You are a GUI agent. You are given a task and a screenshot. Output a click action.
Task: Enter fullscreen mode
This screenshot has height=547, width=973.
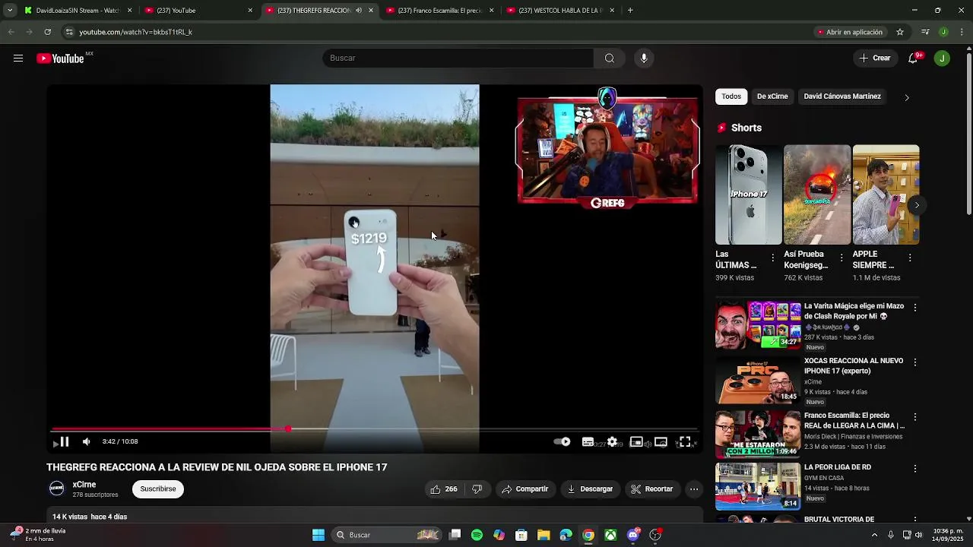685,441
